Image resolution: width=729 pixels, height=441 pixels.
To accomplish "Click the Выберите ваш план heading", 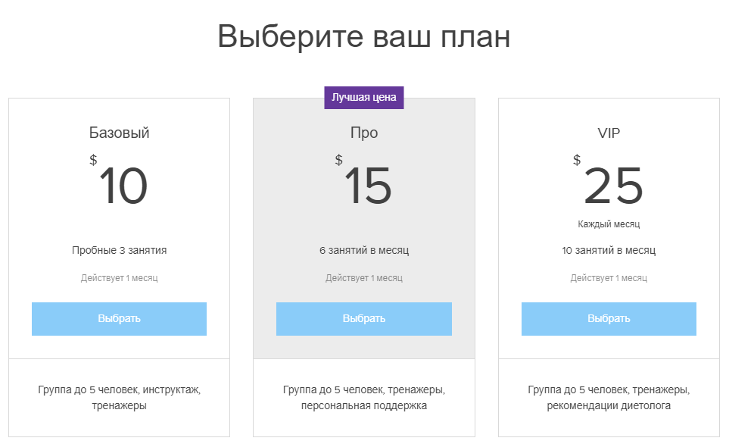I will click(364, 36).
